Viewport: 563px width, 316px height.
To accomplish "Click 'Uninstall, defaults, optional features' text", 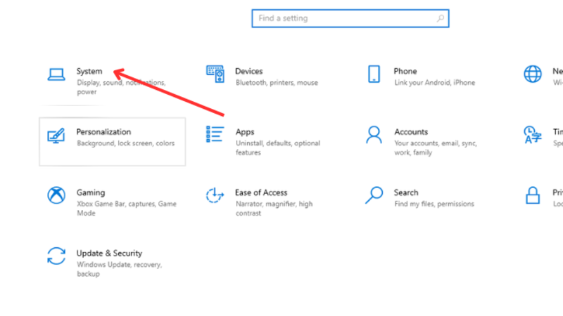I will 278,147.
